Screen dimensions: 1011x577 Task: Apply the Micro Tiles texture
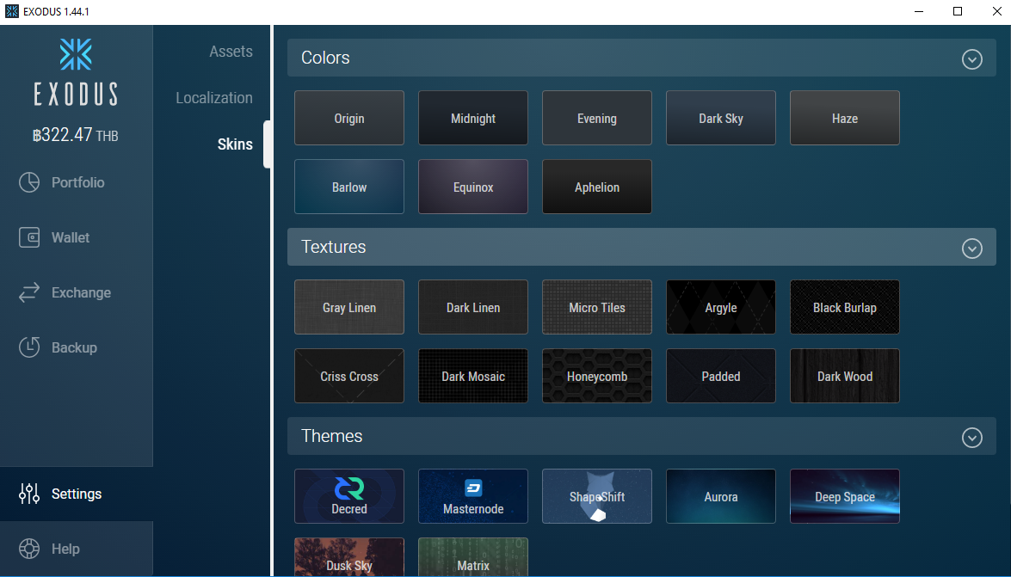tap(597, 308)
